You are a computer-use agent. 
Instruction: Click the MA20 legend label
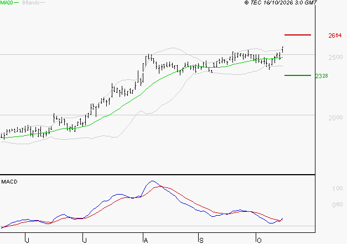tap(7, 3)
